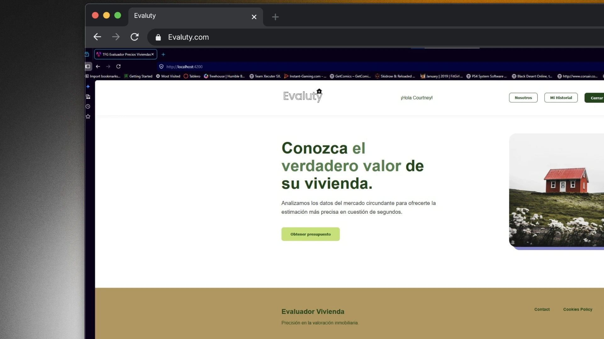Screen dimensions: 604x339
Task: Click the sparkle icon in the left sidebar
Action: click(88, 86)
